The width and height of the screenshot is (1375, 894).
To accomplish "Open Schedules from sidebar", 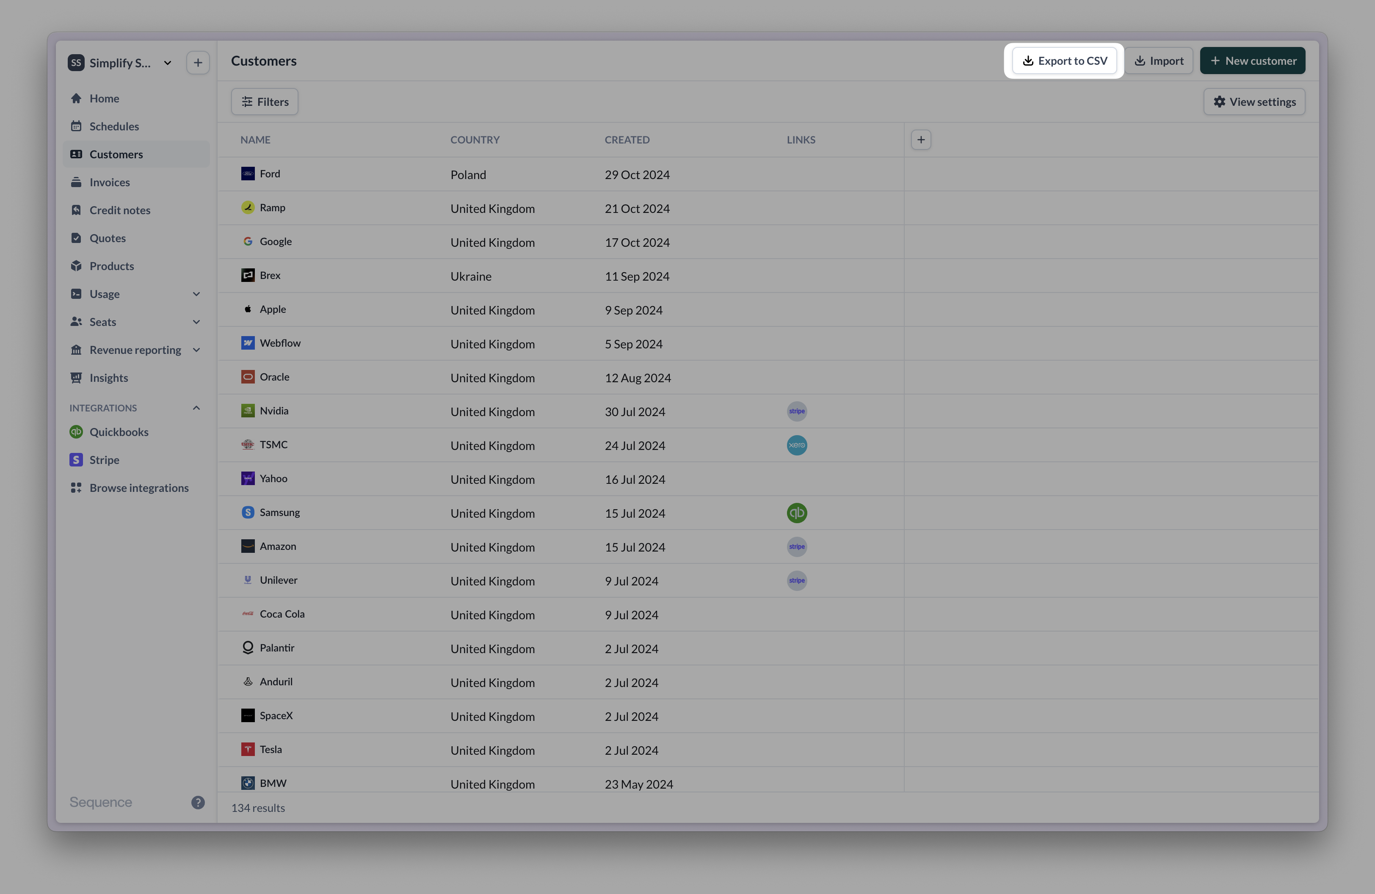I will pos(136,126).
